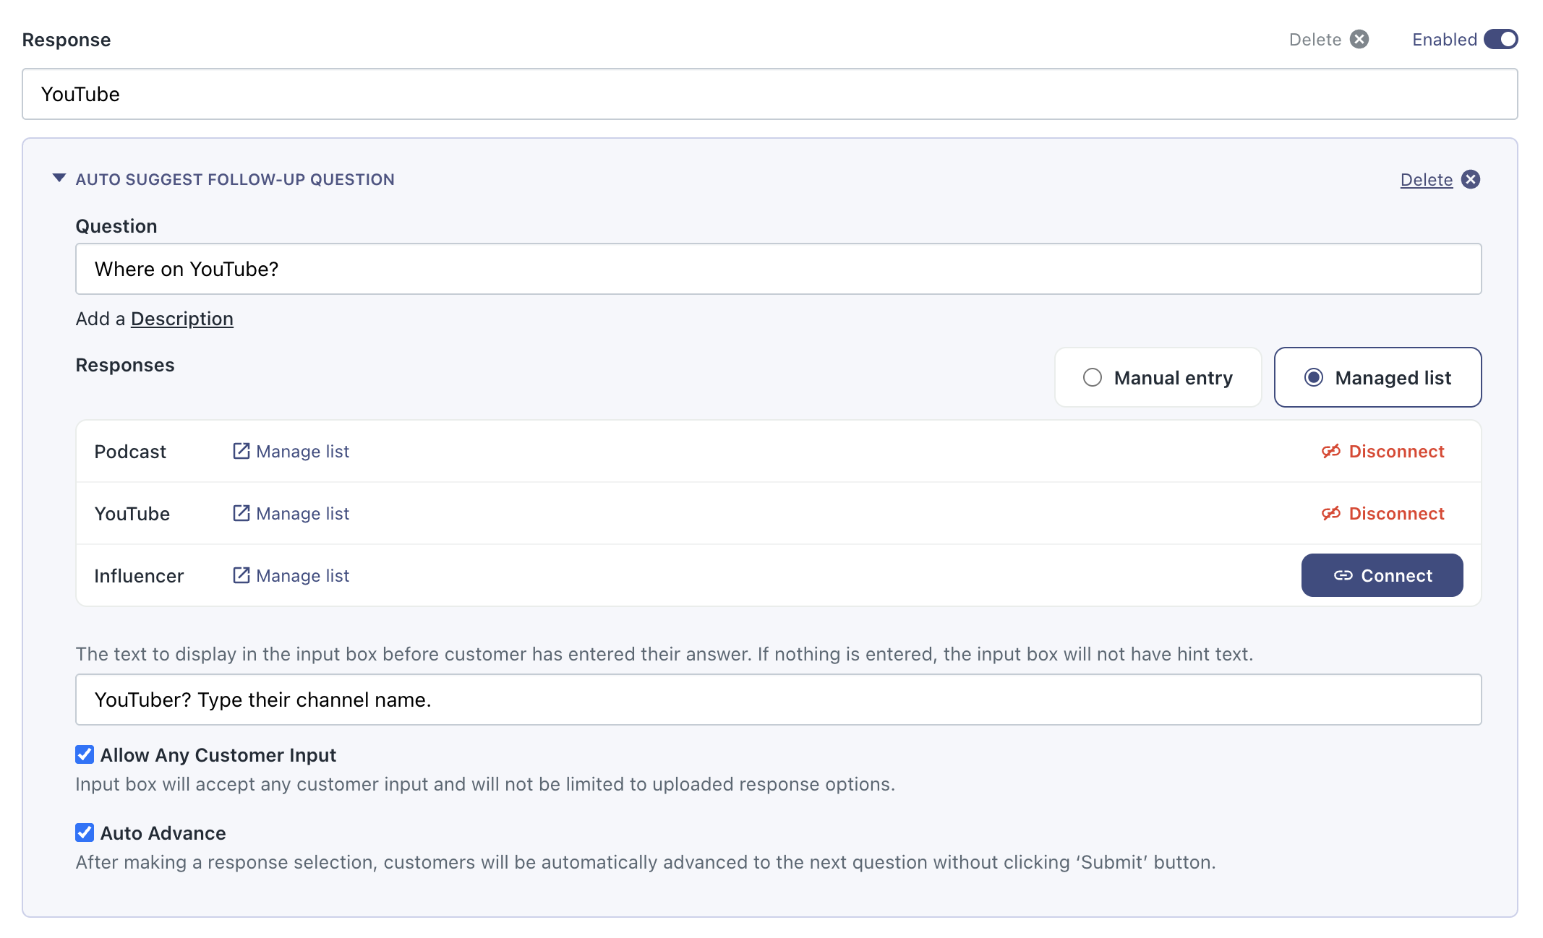Uncheck the Auto Advance checkbox
Screen dimensions: 1543x938
click(85, 832)
